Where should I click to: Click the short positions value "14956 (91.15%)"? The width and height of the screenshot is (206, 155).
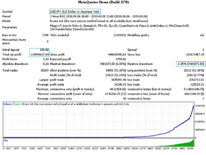[x=116, y=71]
